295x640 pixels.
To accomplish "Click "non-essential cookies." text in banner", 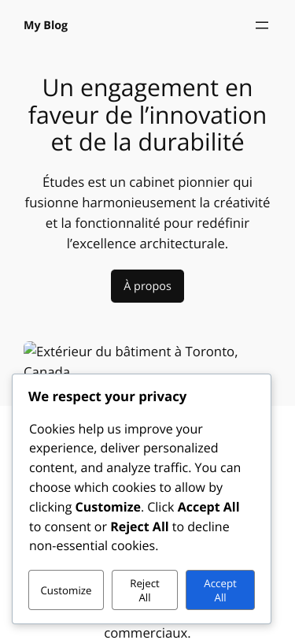I will 94,546.
